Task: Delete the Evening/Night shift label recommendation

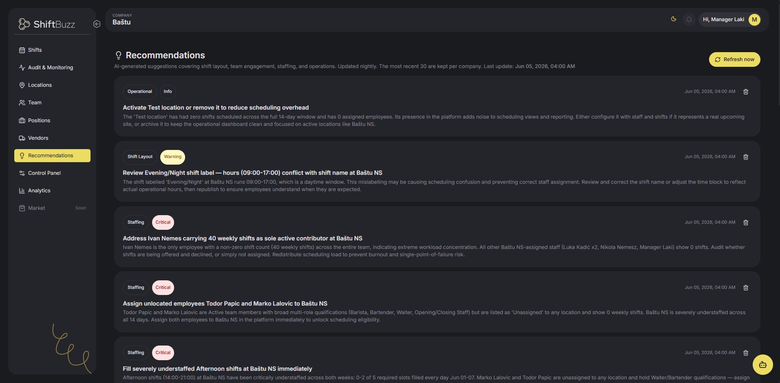Action: pos(746,157)
